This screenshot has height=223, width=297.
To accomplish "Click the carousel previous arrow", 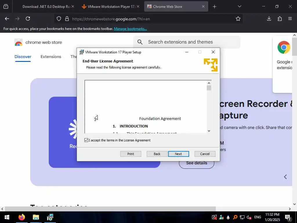I will click(285, 177).
